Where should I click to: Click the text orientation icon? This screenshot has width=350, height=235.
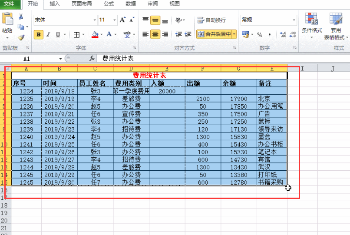pyautogui.click(x=178, y=20)
